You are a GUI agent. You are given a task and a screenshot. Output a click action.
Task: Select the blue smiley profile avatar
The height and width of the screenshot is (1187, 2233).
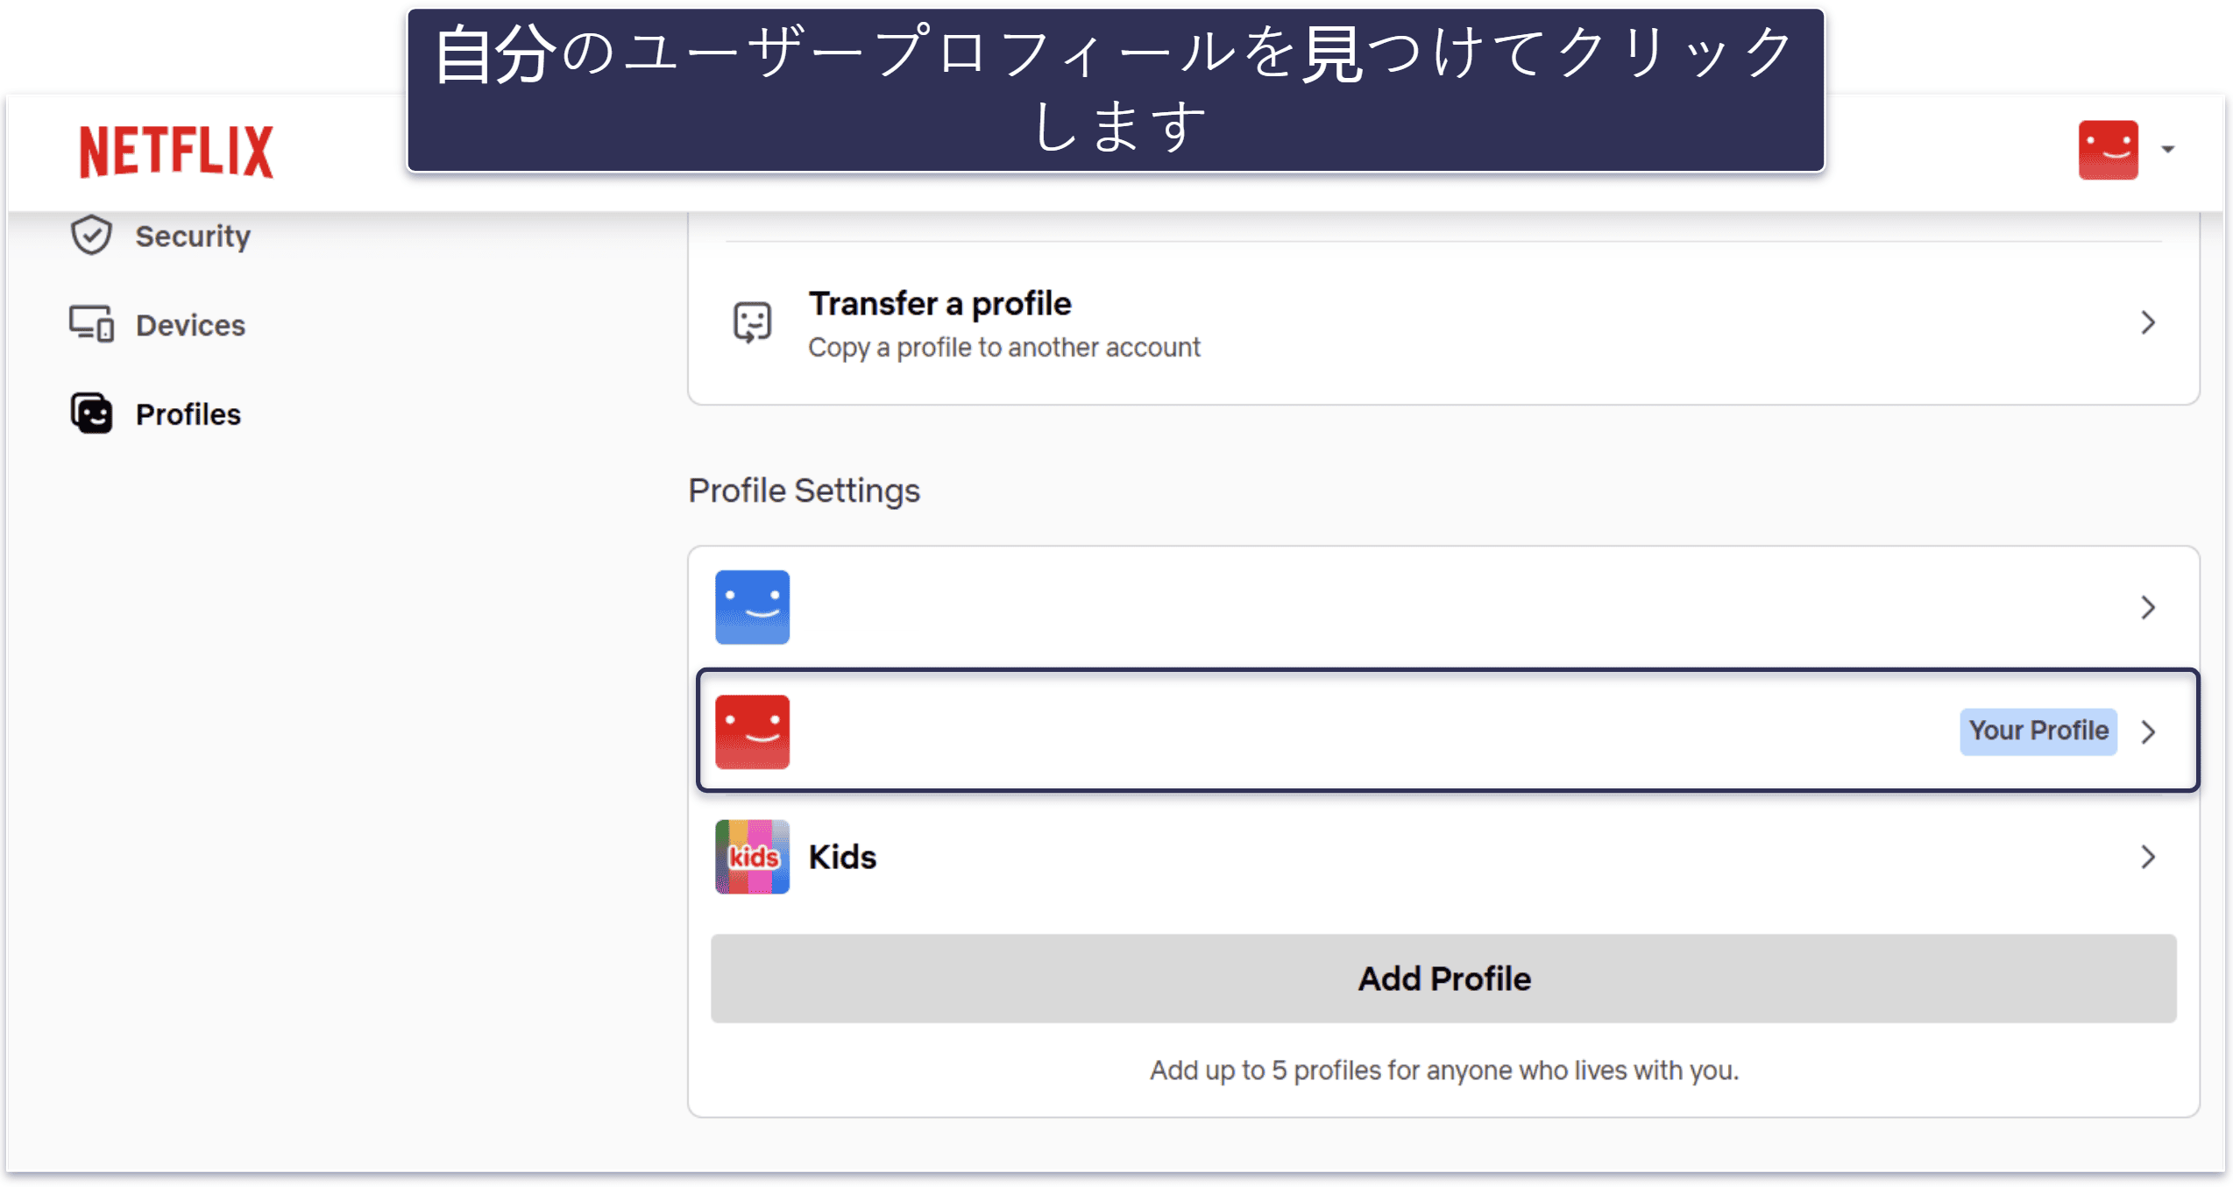752,607
